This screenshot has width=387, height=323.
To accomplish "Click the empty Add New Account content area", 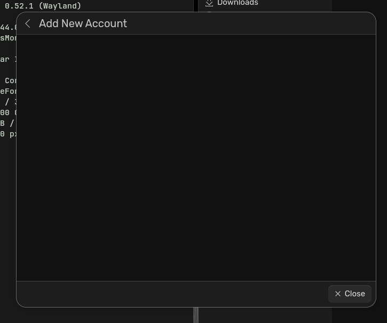I will 196,157.
